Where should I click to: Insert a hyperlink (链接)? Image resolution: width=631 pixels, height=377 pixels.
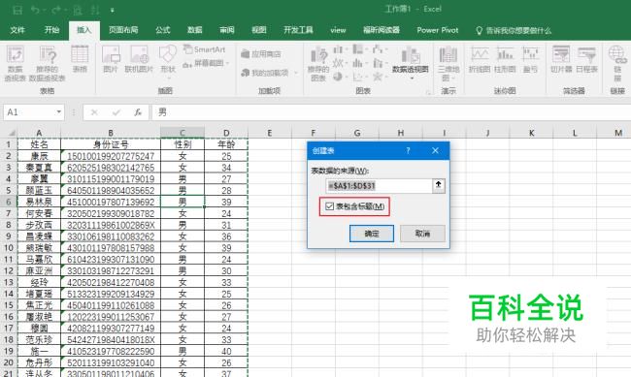(x=616, y=63)
